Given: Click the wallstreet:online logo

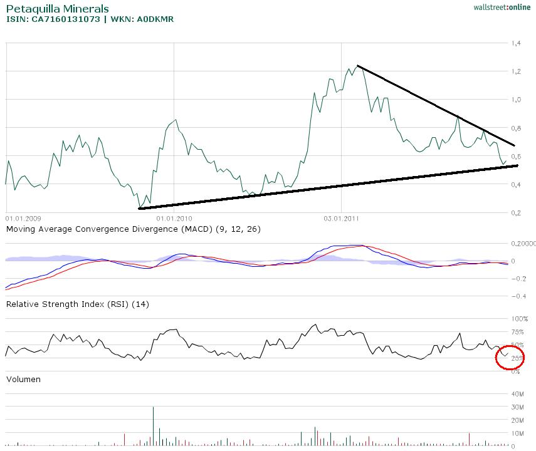Looking at the screenshot, I should 502,7.
